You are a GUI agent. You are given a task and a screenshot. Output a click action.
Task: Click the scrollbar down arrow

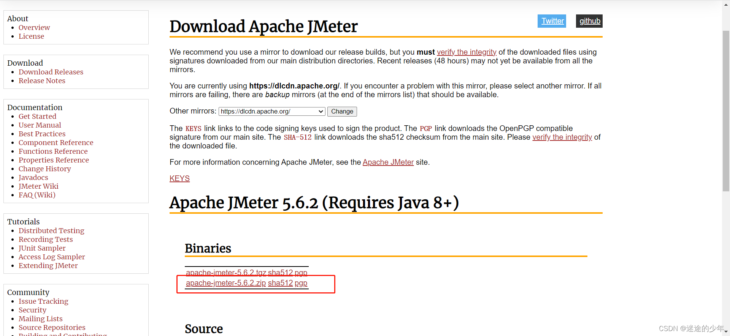point(726,333)
